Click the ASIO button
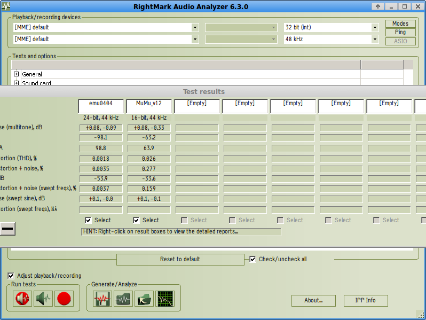426x320 pixels. pyautogui.click(x=400, y=41)
